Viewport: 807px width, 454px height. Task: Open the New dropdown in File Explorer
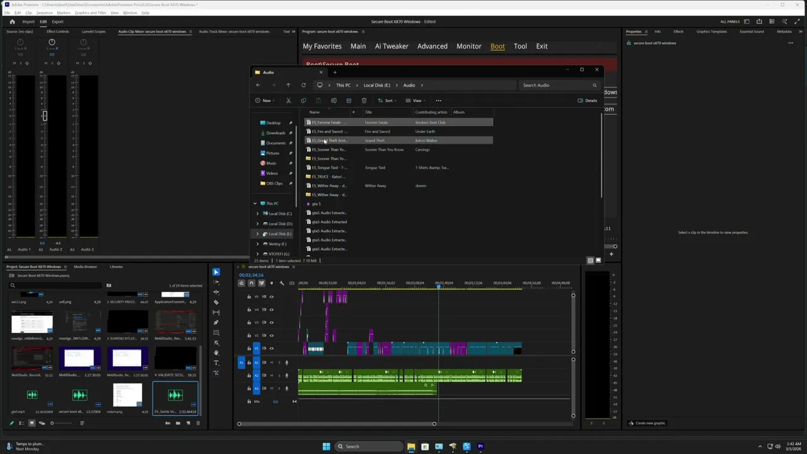tap(264, 100)
